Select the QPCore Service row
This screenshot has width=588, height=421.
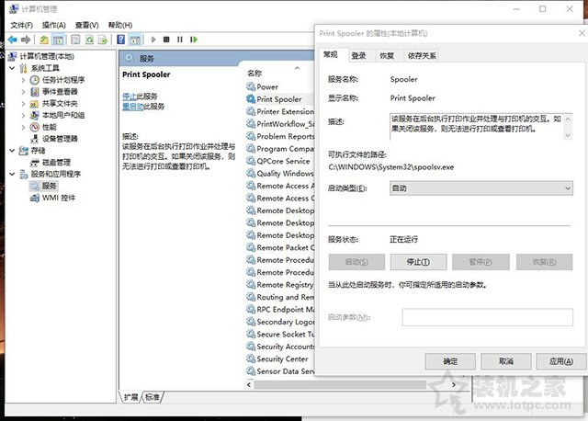[x=279, y=161]
